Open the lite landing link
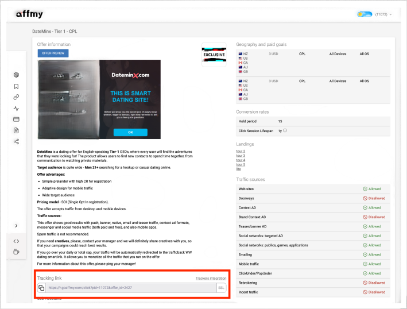This screenshot has width=407, height=309. (x=238, y=169)
